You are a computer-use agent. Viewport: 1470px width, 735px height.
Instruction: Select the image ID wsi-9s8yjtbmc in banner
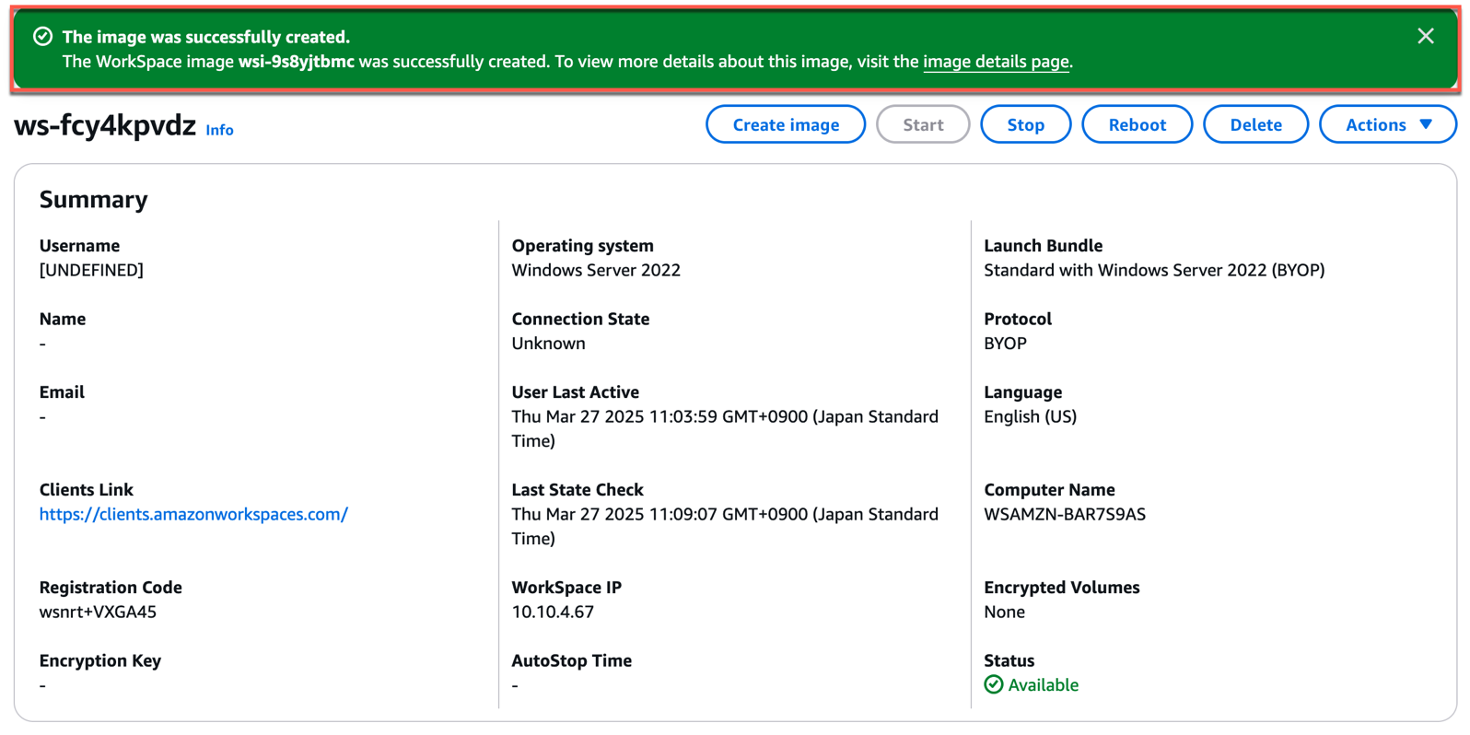click(x=296, y=62)
